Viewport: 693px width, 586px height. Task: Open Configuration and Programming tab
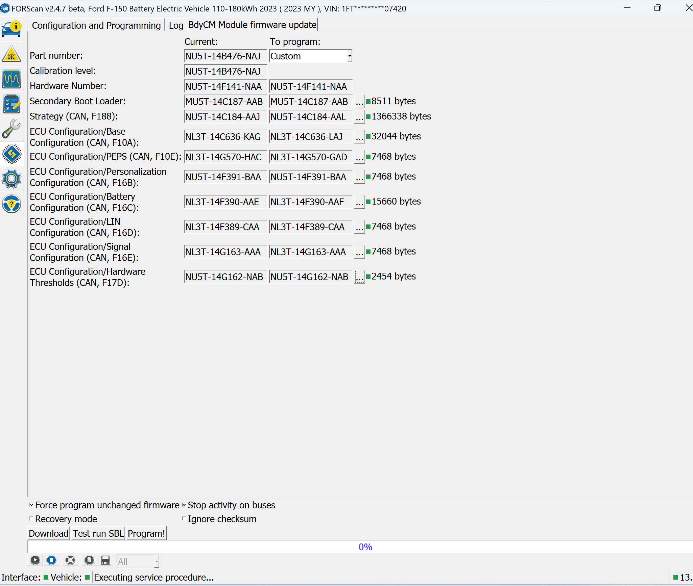(96, 24)
